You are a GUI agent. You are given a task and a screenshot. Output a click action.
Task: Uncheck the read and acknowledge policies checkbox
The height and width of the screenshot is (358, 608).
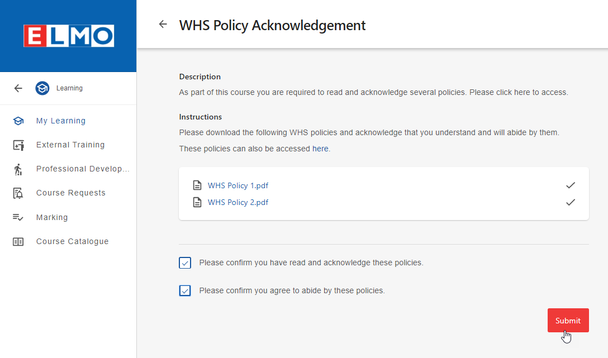click(185, 262)
